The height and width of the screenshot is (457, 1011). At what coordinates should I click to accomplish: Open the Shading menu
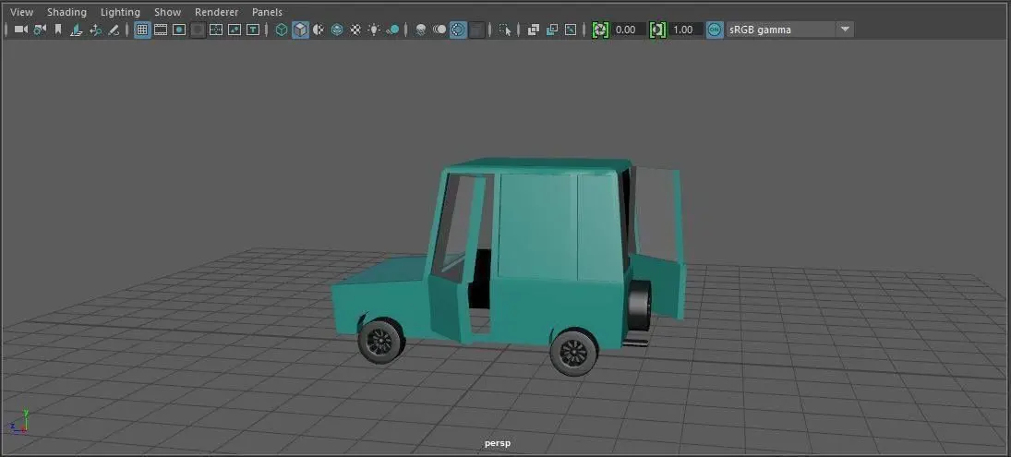click(66, 12)
